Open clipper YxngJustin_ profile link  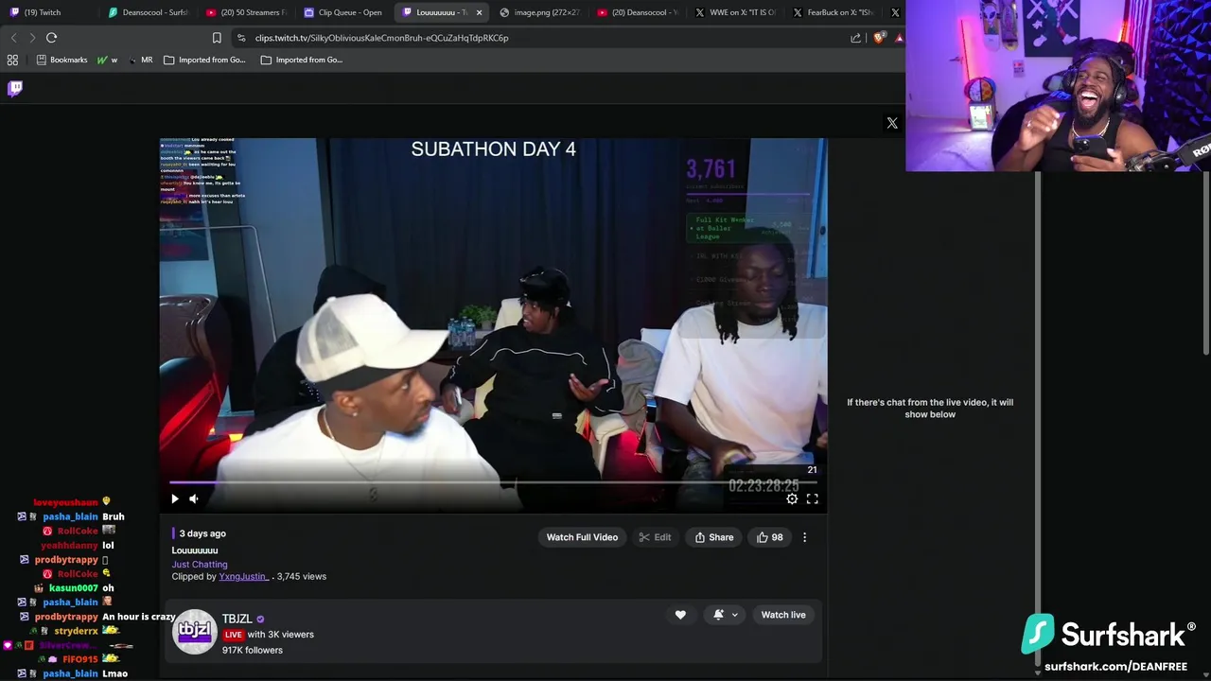coord(244,576)
